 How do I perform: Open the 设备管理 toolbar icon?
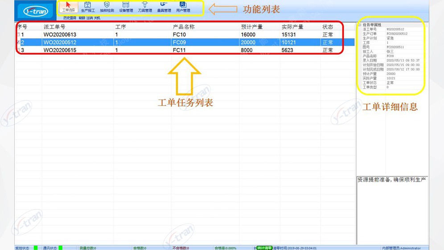click(126, 4)
